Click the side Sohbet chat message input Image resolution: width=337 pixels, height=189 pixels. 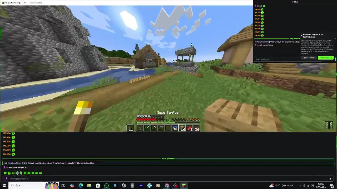point(276,59)
